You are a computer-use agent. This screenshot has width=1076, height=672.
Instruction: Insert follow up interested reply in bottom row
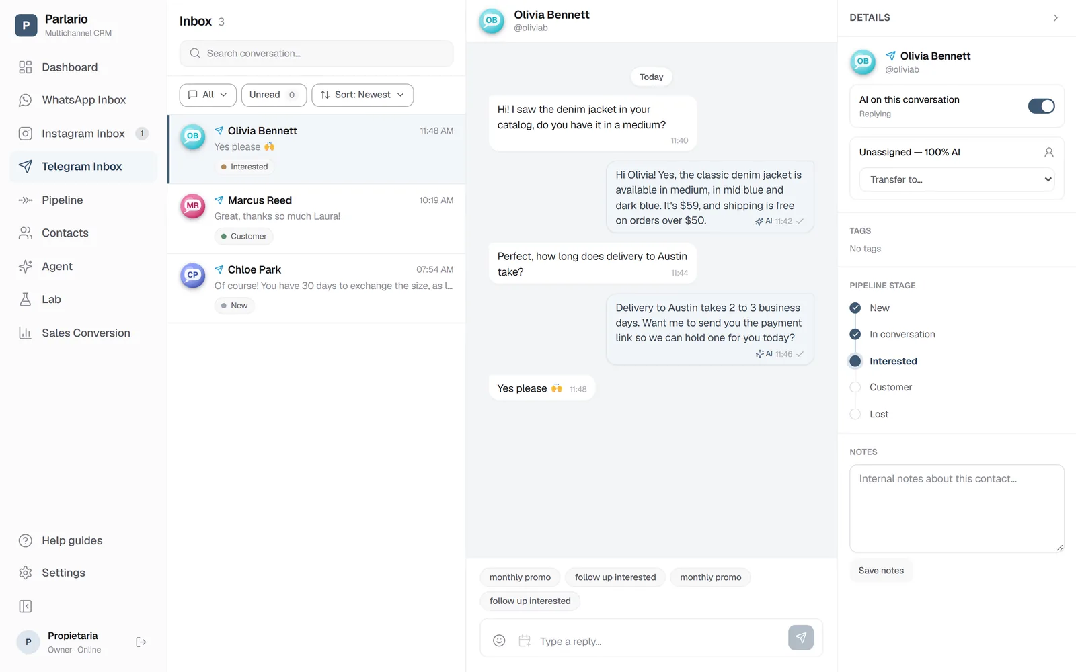pyautogui.click(x=530, y=601)
